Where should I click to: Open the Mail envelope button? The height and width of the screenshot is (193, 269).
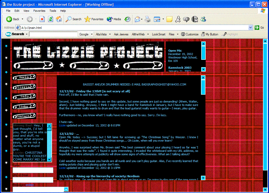[x=137, y=19]
